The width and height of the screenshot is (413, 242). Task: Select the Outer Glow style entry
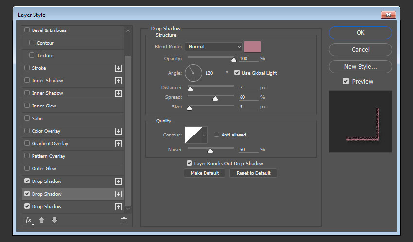[x=44, y=169]
